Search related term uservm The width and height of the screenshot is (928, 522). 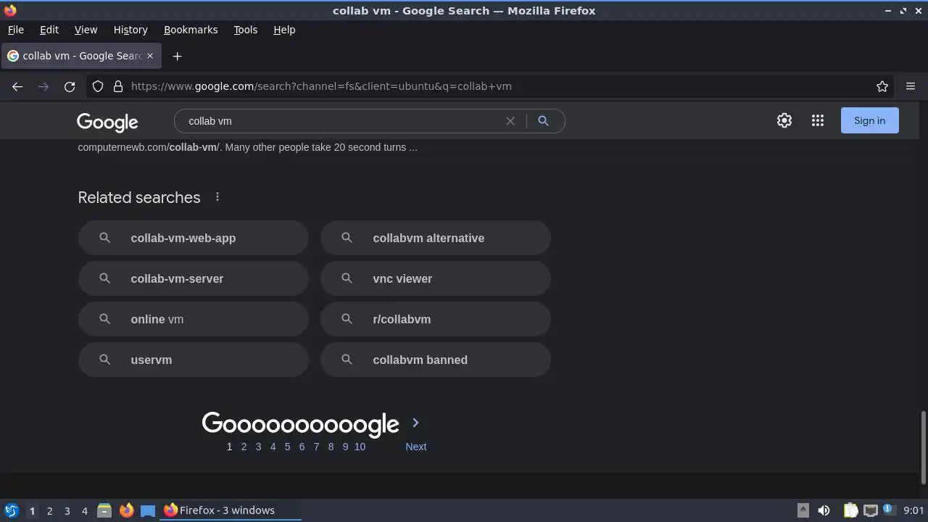coord(194,360)
